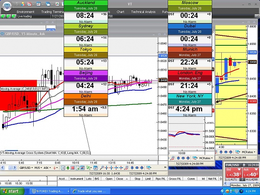This screenshot has width=260, height=195.
Task: Toggle the green candlestick toolbar button
Action: point(68,168)
